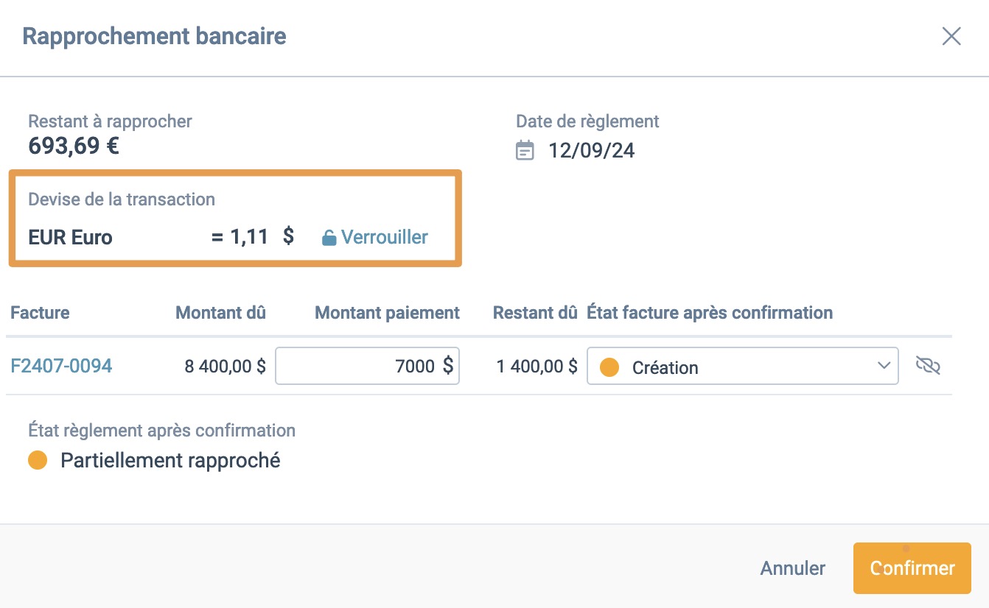The height and width of the screenshot is (608, 989).
Task: Click the Verrouiller link text
Action: pos(385,238)
